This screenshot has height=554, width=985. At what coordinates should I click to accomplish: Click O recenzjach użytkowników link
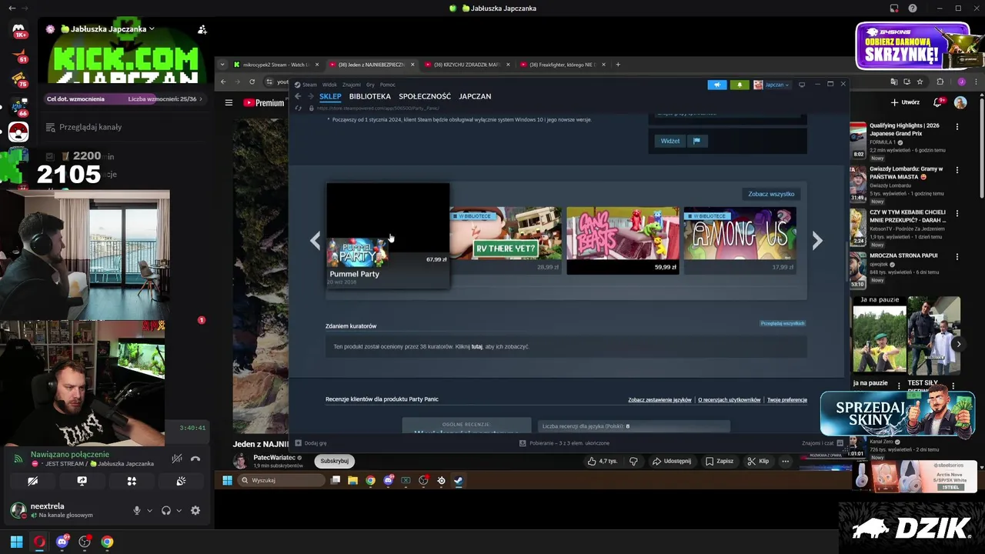click(730, 400)
